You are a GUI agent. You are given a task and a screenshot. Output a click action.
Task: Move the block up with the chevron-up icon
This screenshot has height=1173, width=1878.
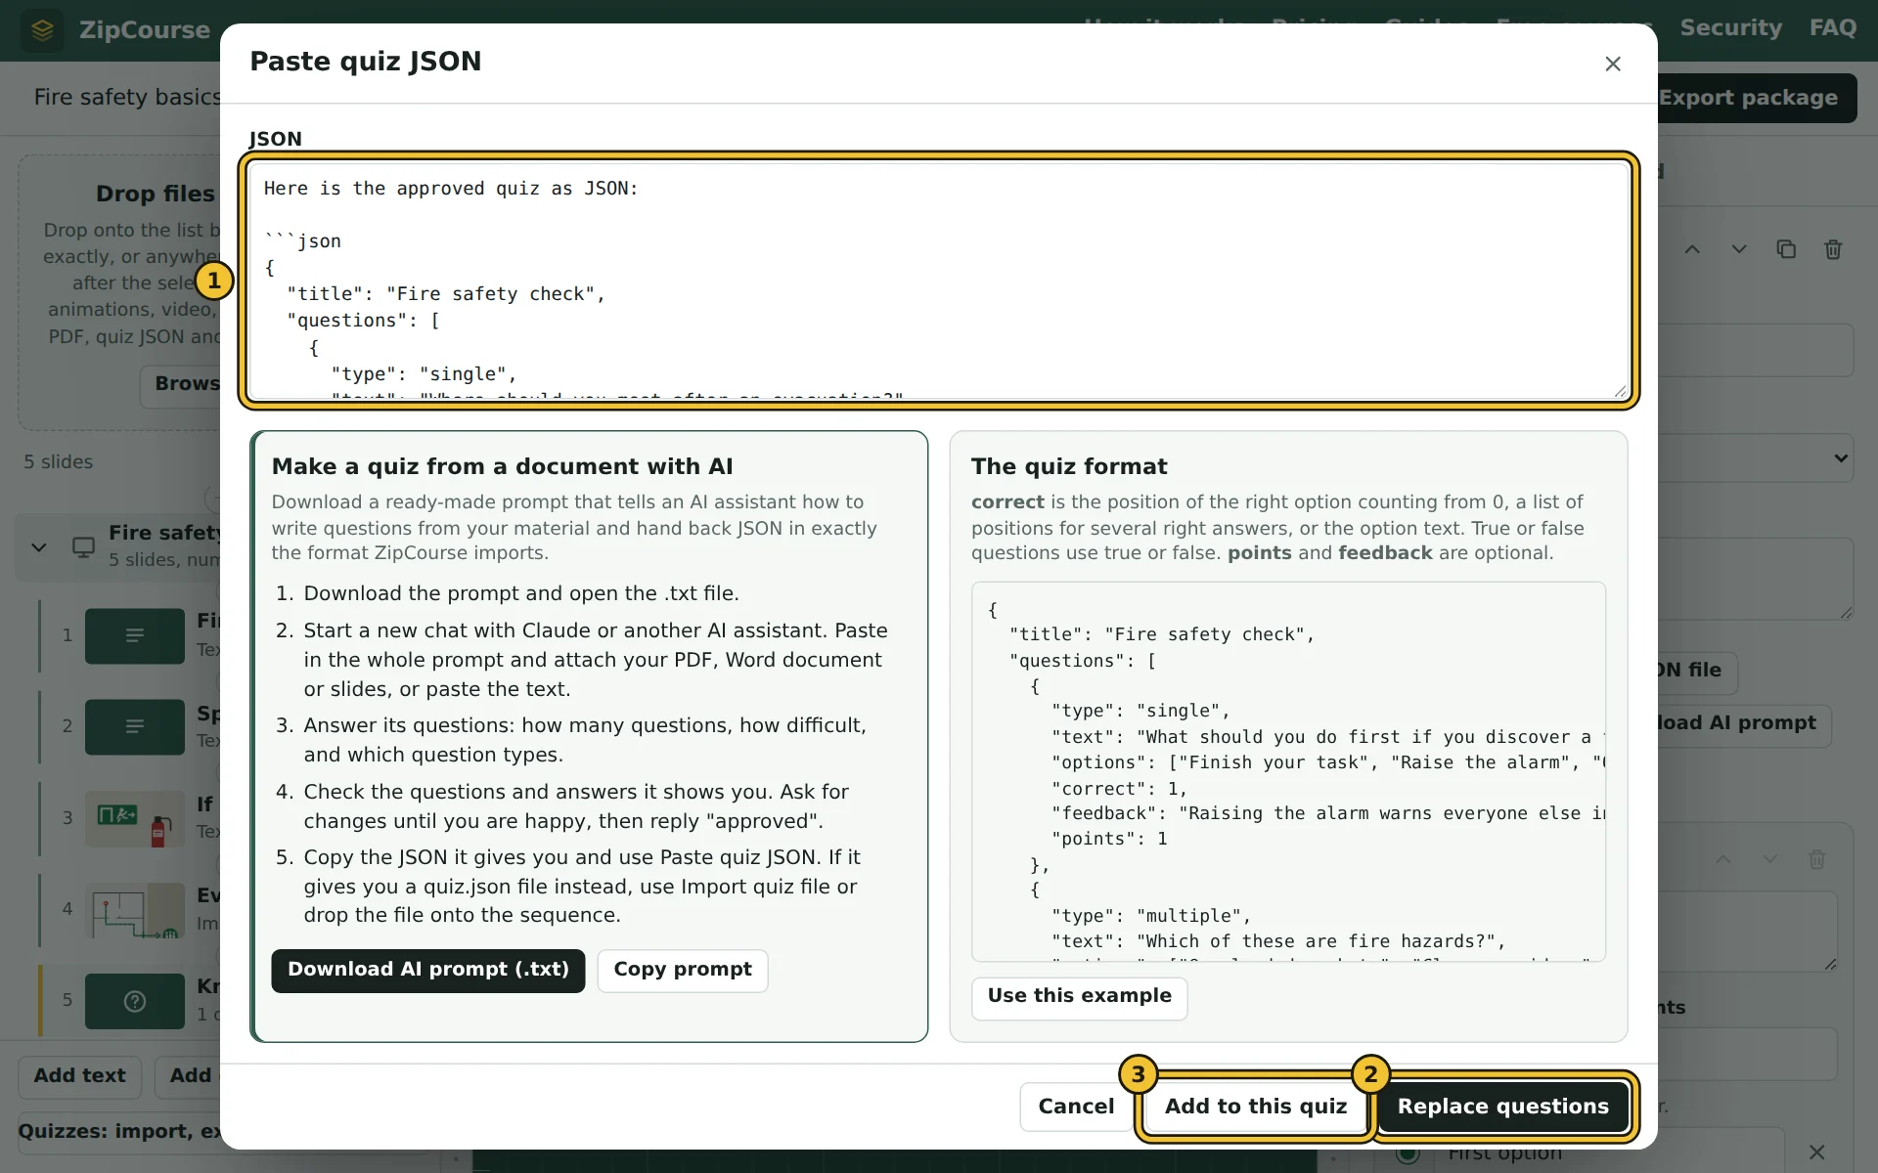click(x=1692, y=249)
